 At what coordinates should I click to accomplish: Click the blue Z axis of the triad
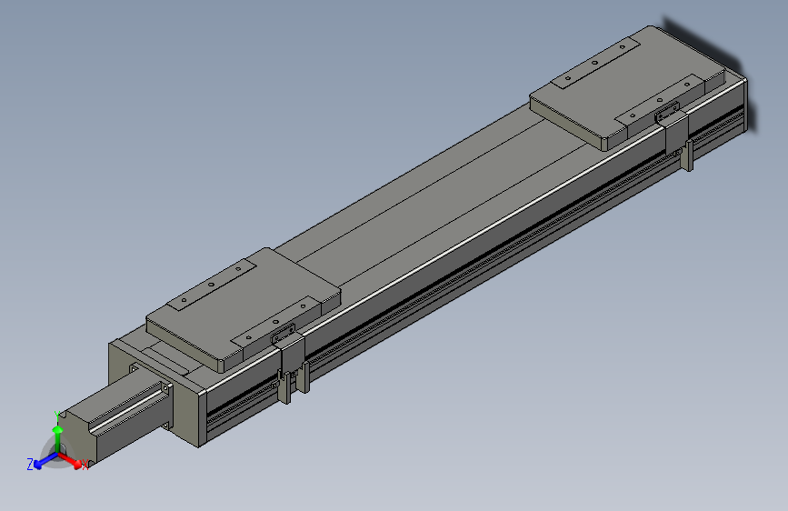click(x=41, y=462)
